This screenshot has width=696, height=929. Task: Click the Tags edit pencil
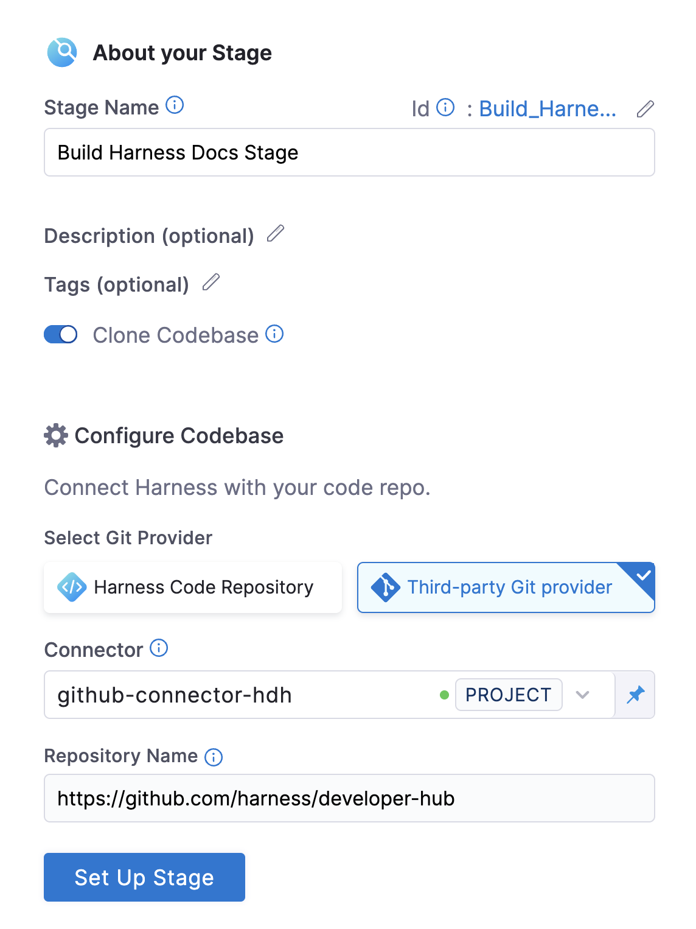(x=211, y=282)
